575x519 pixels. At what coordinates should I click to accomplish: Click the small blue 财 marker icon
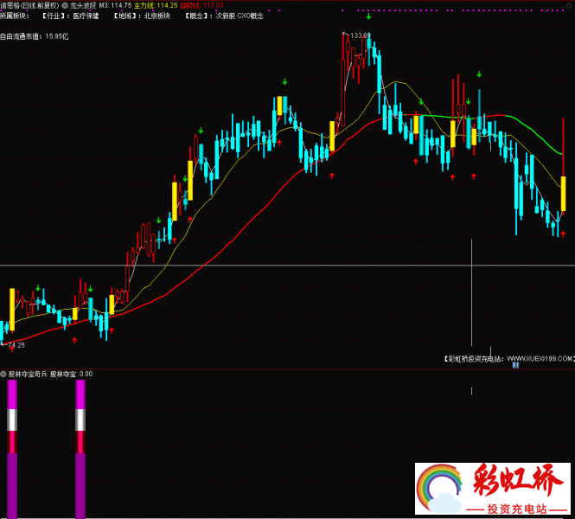pyautogui.click(x=514, y=365)
